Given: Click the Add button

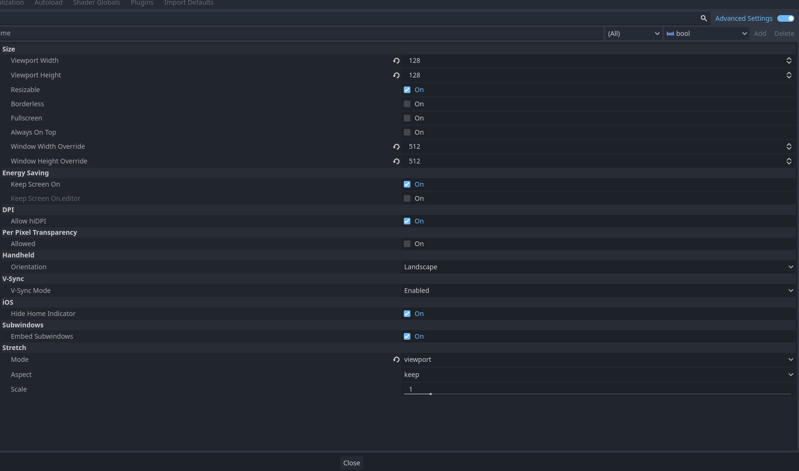Looking at the screenshot, I should [x=760, y=34].
